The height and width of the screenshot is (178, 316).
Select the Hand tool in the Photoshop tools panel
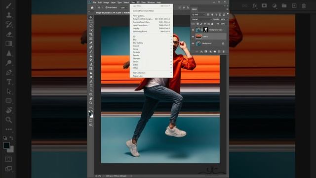(91, 98)
